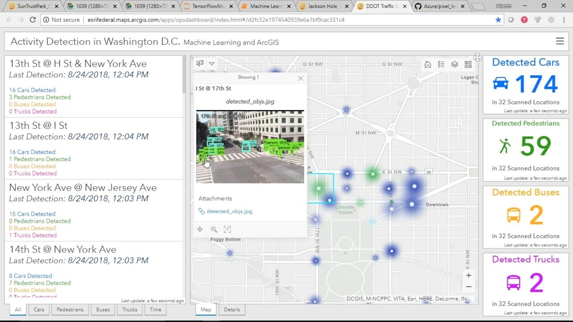Open a new browser tab
Viewport: 573px width, 322px height.
coord(478,6)
